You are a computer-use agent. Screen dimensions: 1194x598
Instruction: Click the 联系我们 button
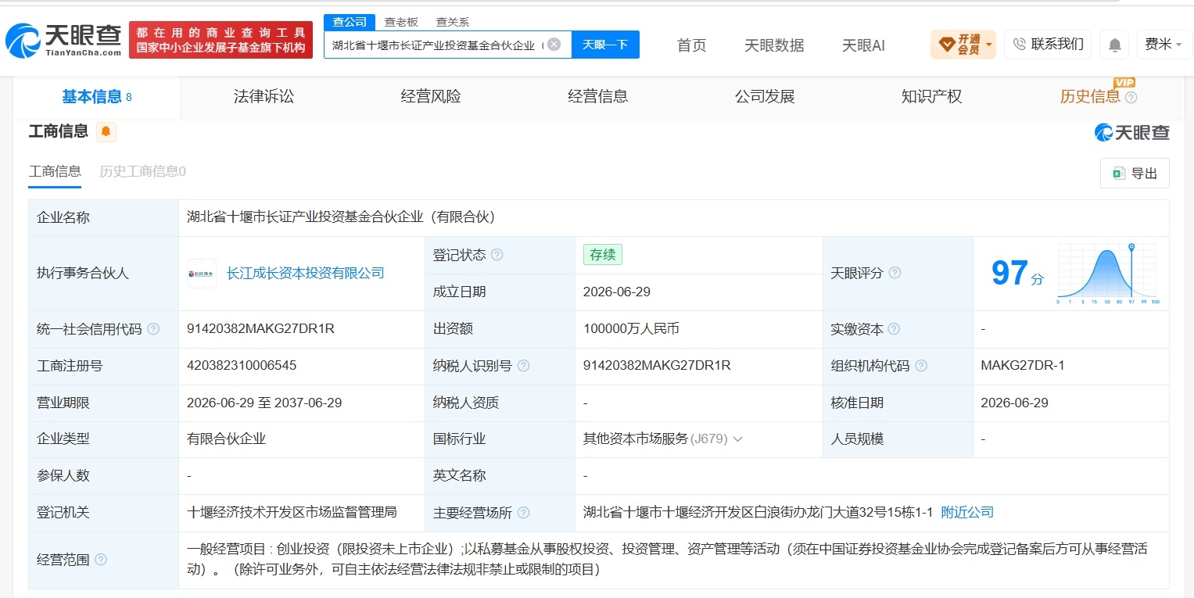click(x=1048, y=45)
